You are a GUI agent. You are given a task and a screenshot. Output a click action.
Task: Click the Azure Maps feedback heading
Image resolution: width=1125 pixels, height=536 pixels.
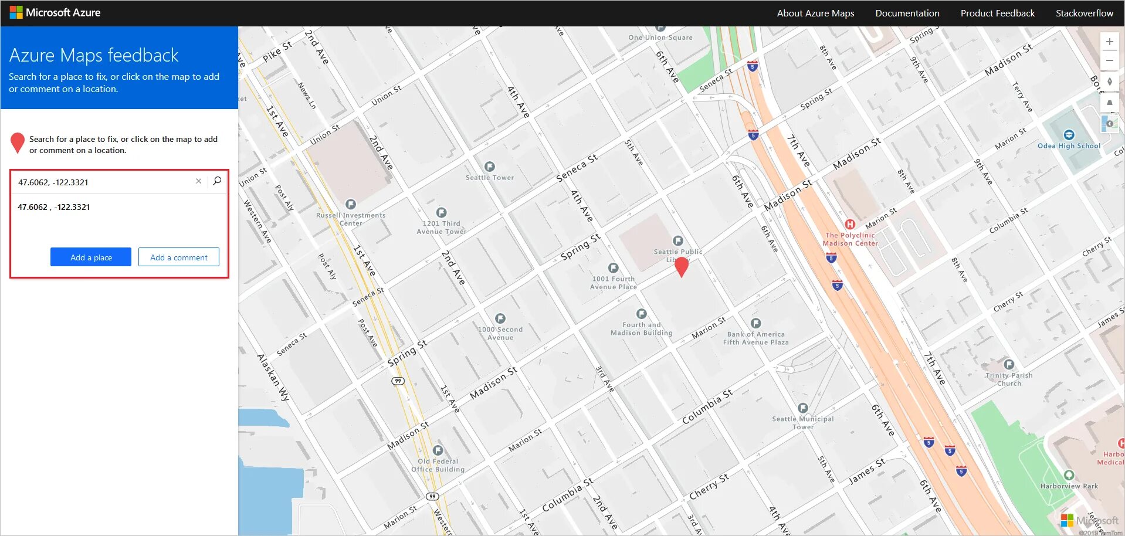coord(94,55)
